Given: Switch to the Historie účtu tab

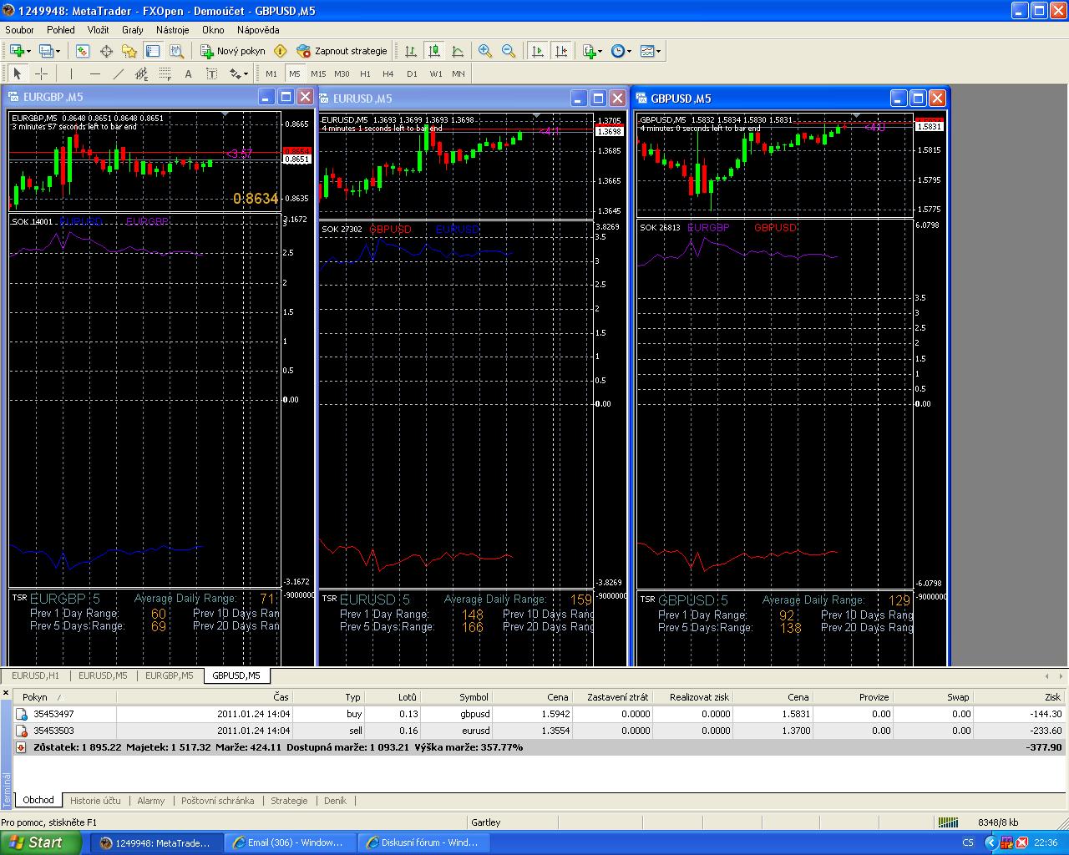Looking at the screenshot, I should click(95, 801).
